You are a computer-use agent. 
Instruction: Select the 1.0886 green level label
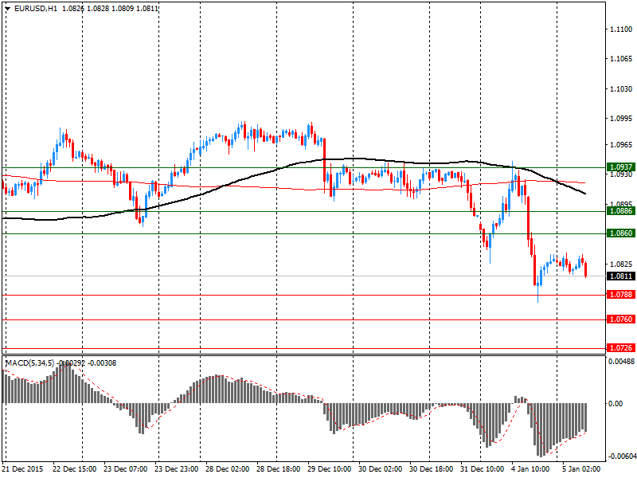coord(621,211)
